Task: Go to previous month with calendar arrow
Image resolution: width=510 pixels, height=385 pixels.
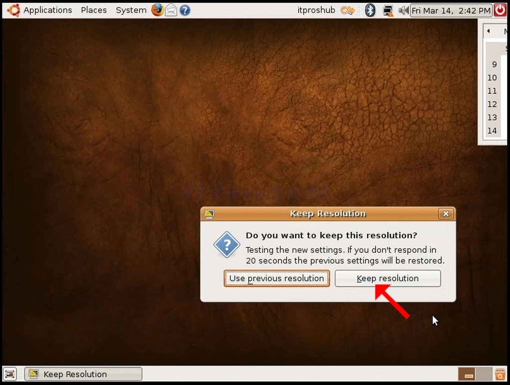Action: point(488,31)
